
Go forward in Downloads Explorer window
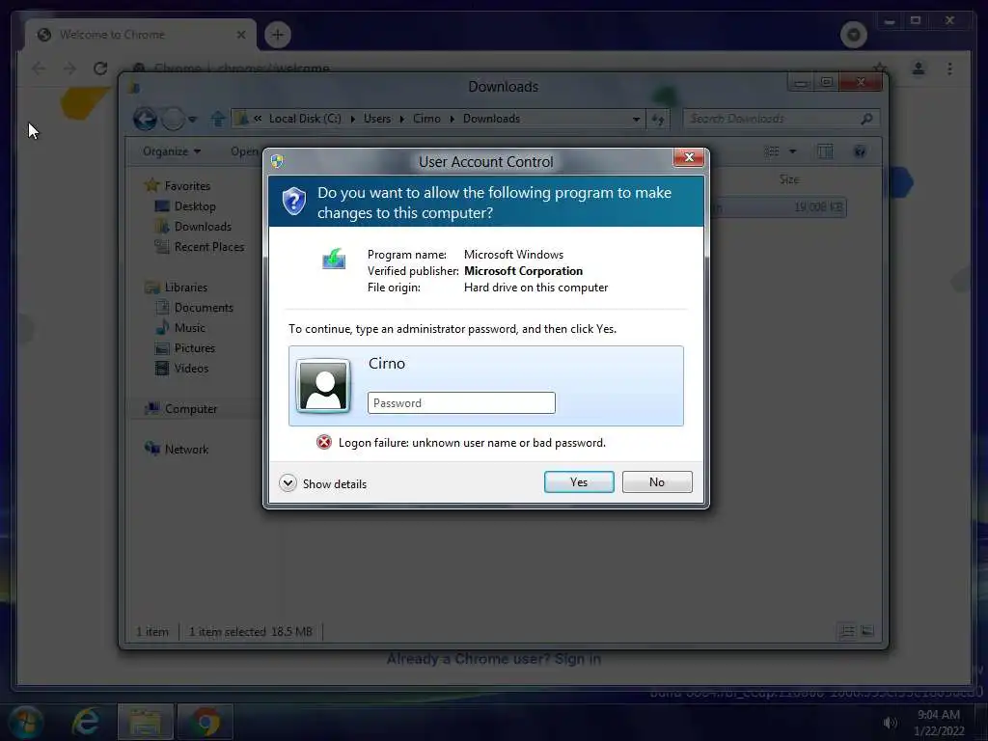[173, 119]
